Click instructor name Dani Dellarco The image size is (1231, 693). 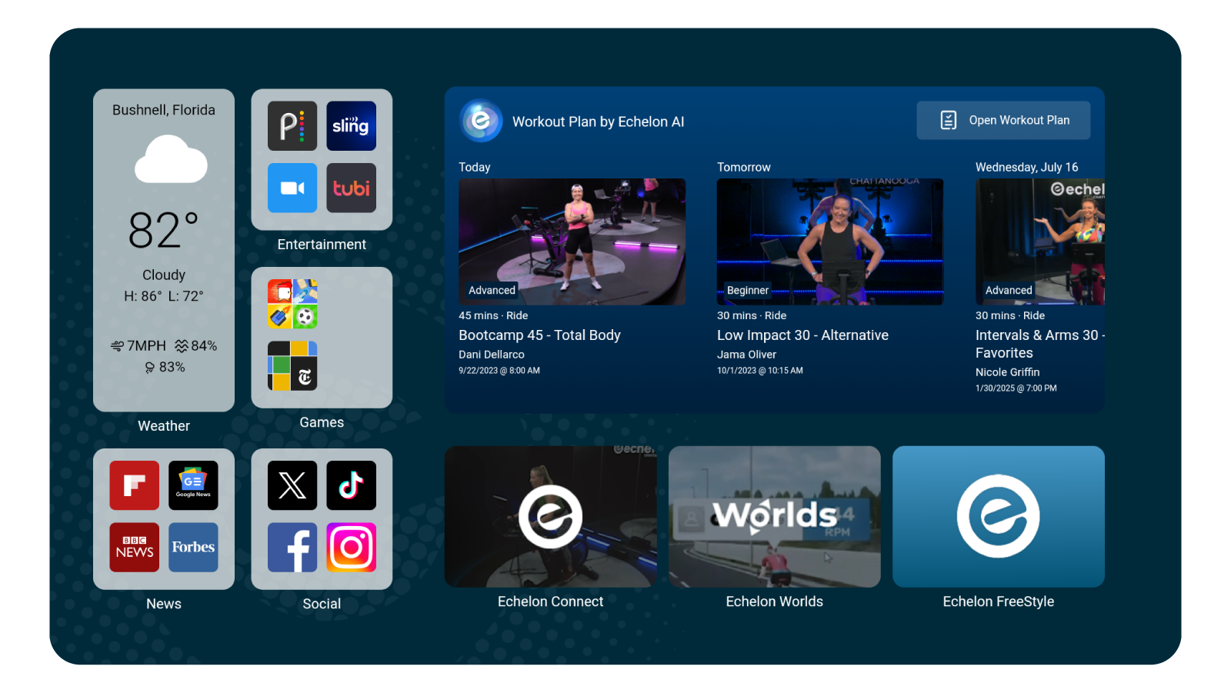tap(492, 355)
